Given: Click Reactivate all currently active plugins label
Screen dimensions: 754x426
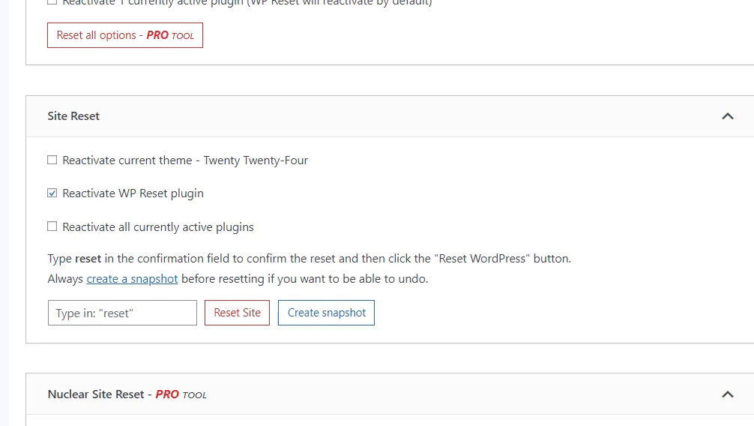Looking at the screenshot, I should tap(158, 227).
